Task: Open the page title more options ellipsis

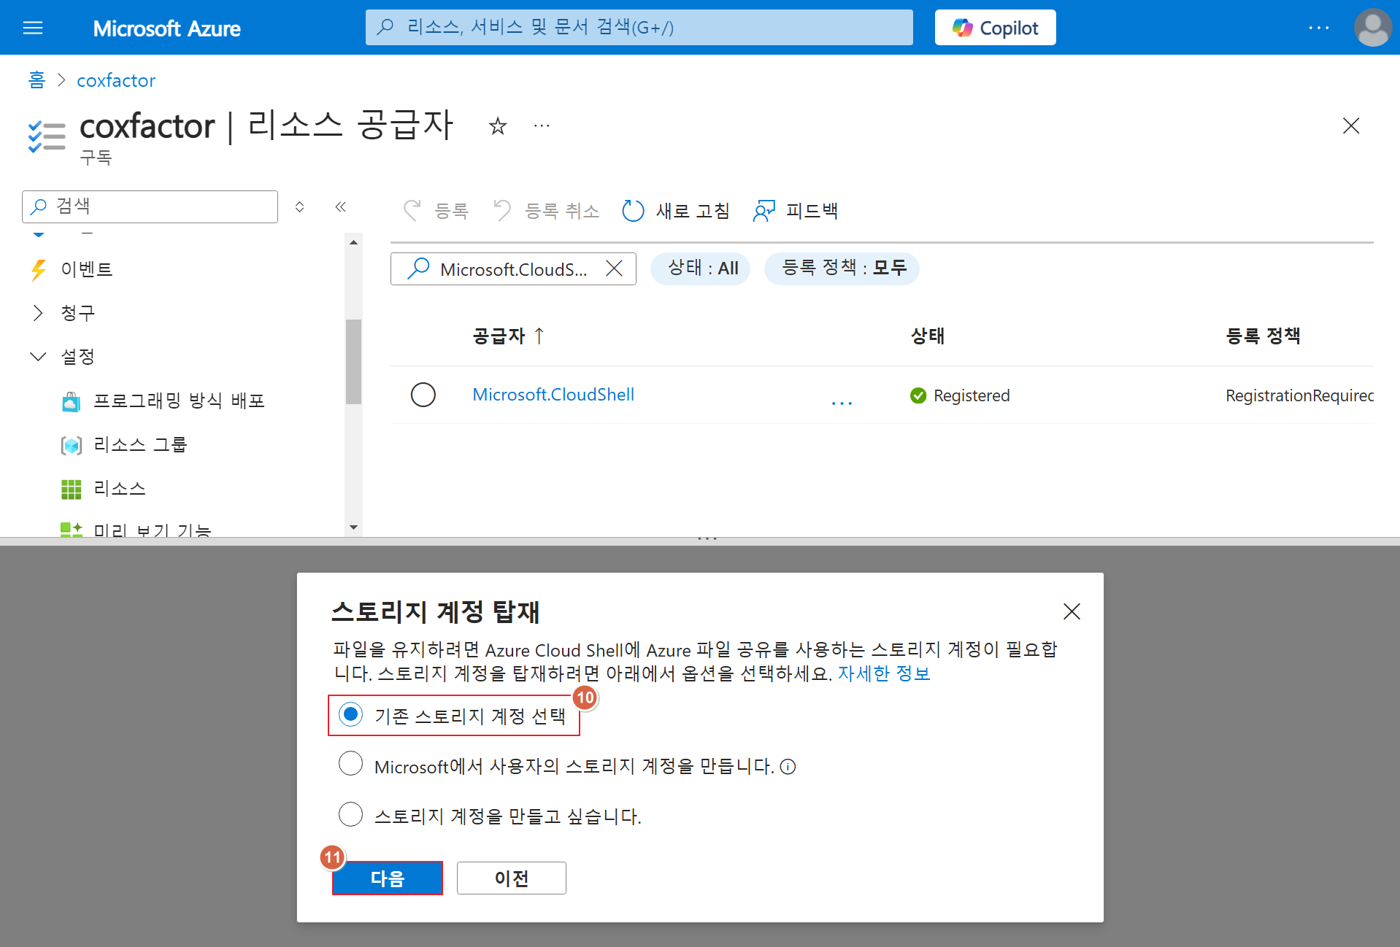Action: pyautogui.click(x=542, y=125)
